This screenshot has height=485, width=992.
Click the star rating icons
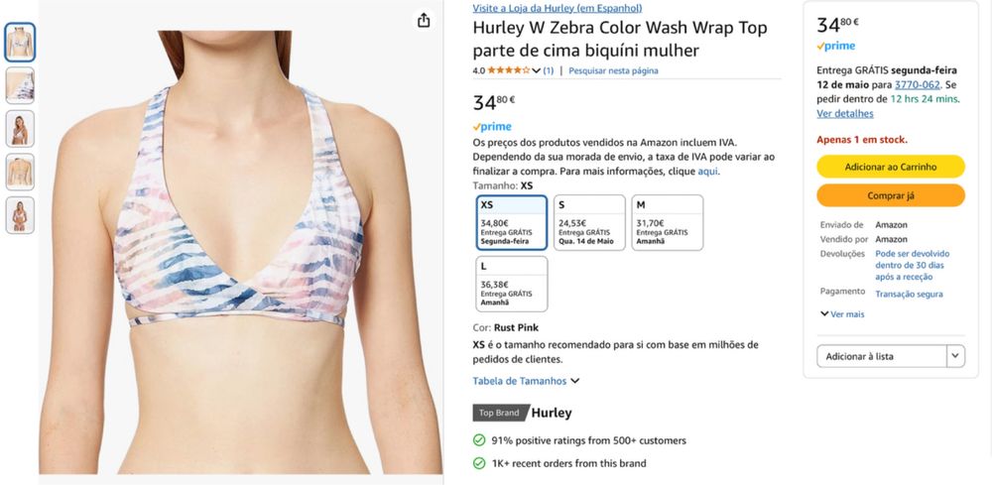tap(509, 70)
